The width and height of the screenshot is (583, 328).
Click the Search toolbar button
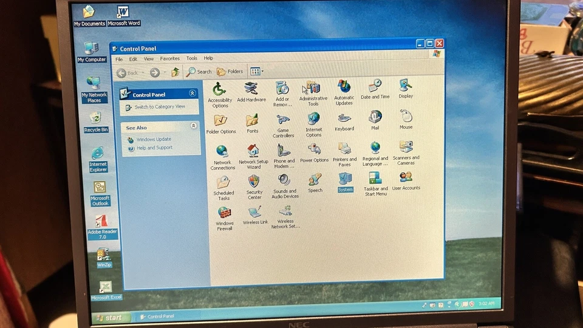(199, 72)
